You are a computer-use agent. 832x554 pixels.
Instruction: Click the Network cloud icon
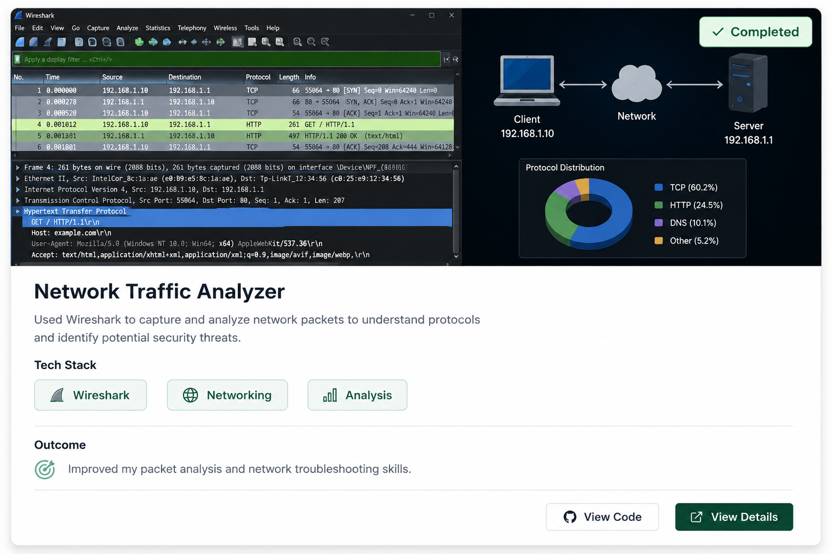[x=636, y=83]
